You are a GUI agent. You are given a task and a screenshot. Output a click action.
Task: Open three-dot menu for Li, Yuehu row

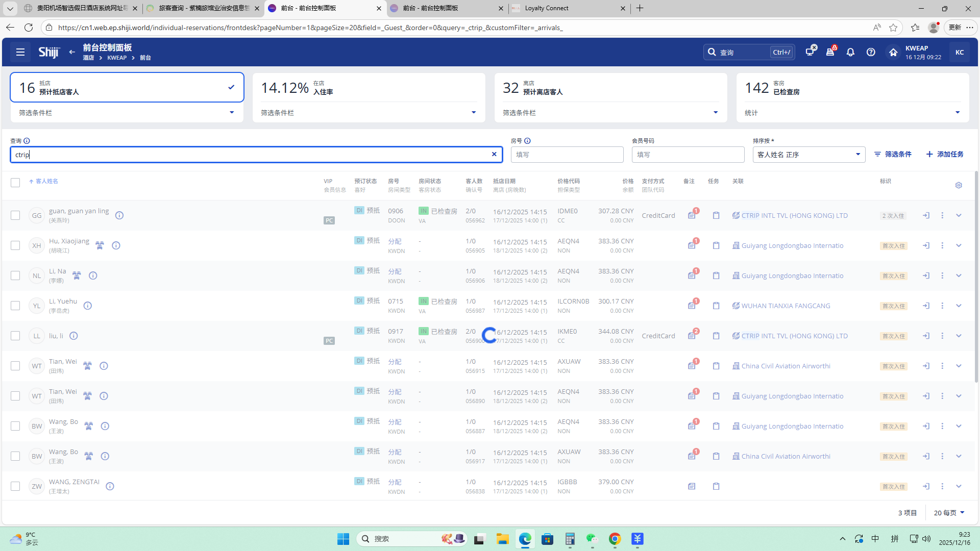tap(942, 306)
